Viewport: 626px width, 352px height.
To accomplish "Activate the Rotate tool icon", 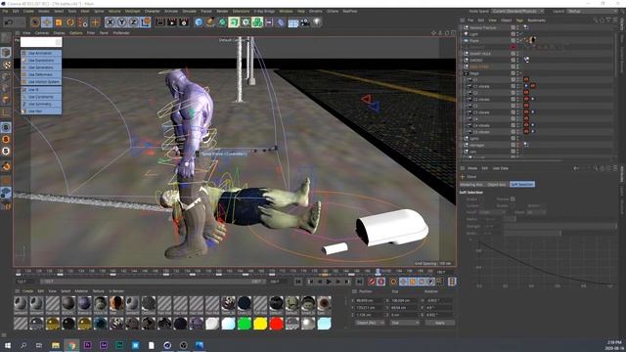I will pyautogui.click(x=70, y=22).
